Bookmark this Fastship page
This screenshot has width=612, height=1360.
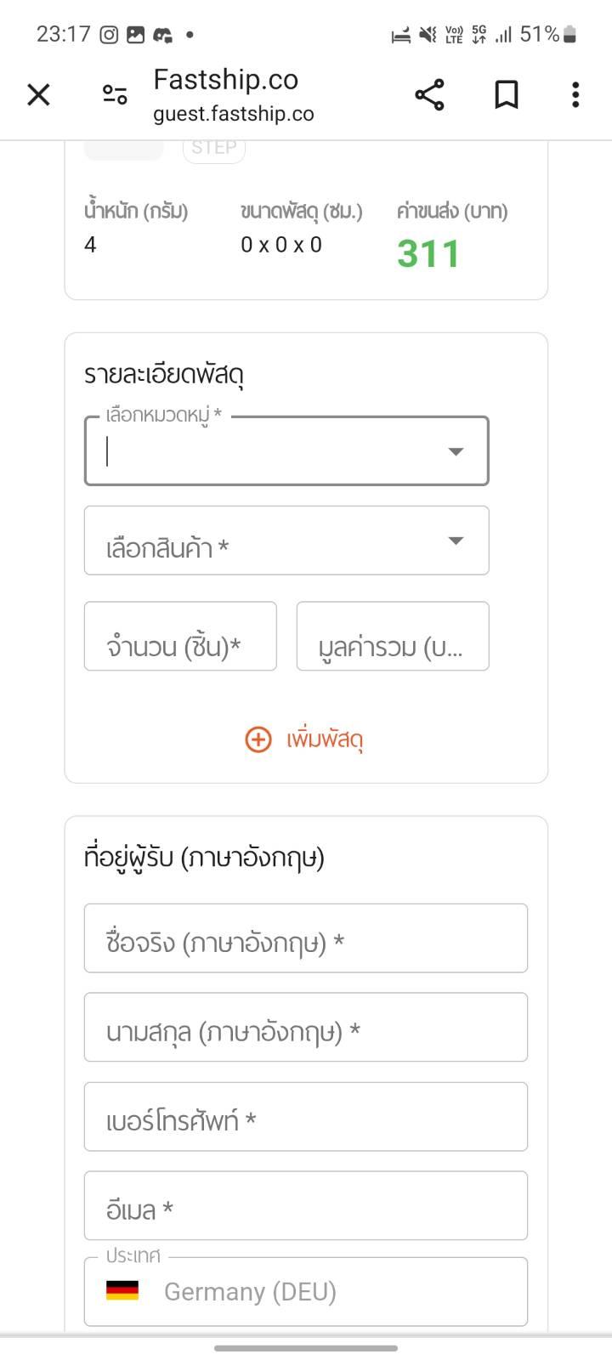[x=507, y=94]
